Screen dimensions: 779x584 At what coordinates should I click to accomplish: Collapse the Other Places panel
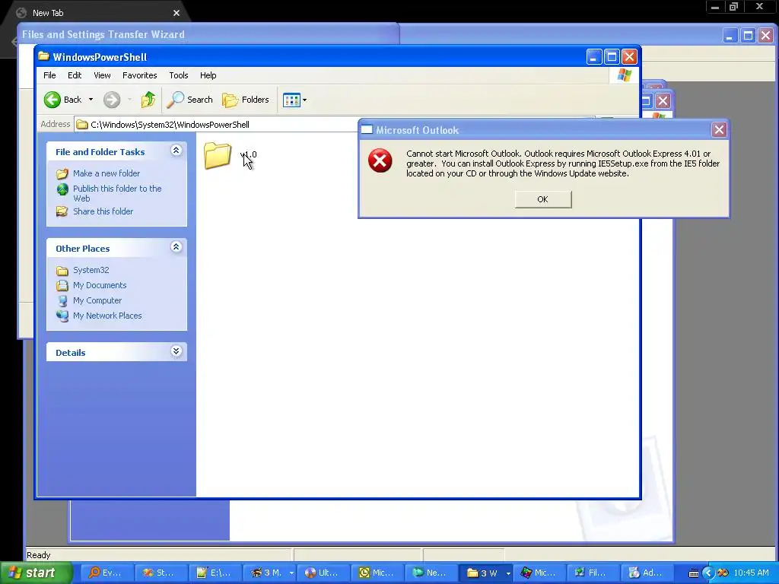pos(176,247)
